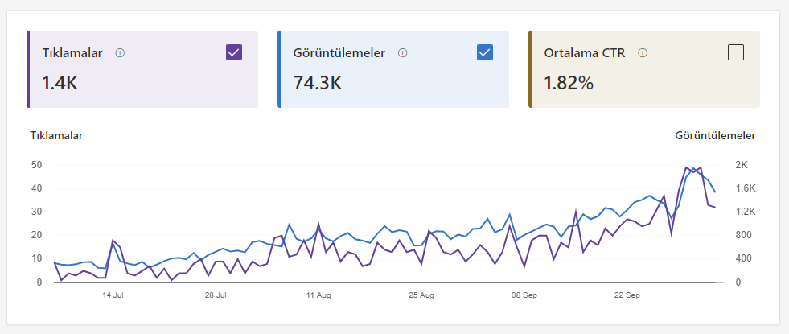Click the 08 Sep date label
The width and height of the screenshot is (789, 334).
(524, 295)
